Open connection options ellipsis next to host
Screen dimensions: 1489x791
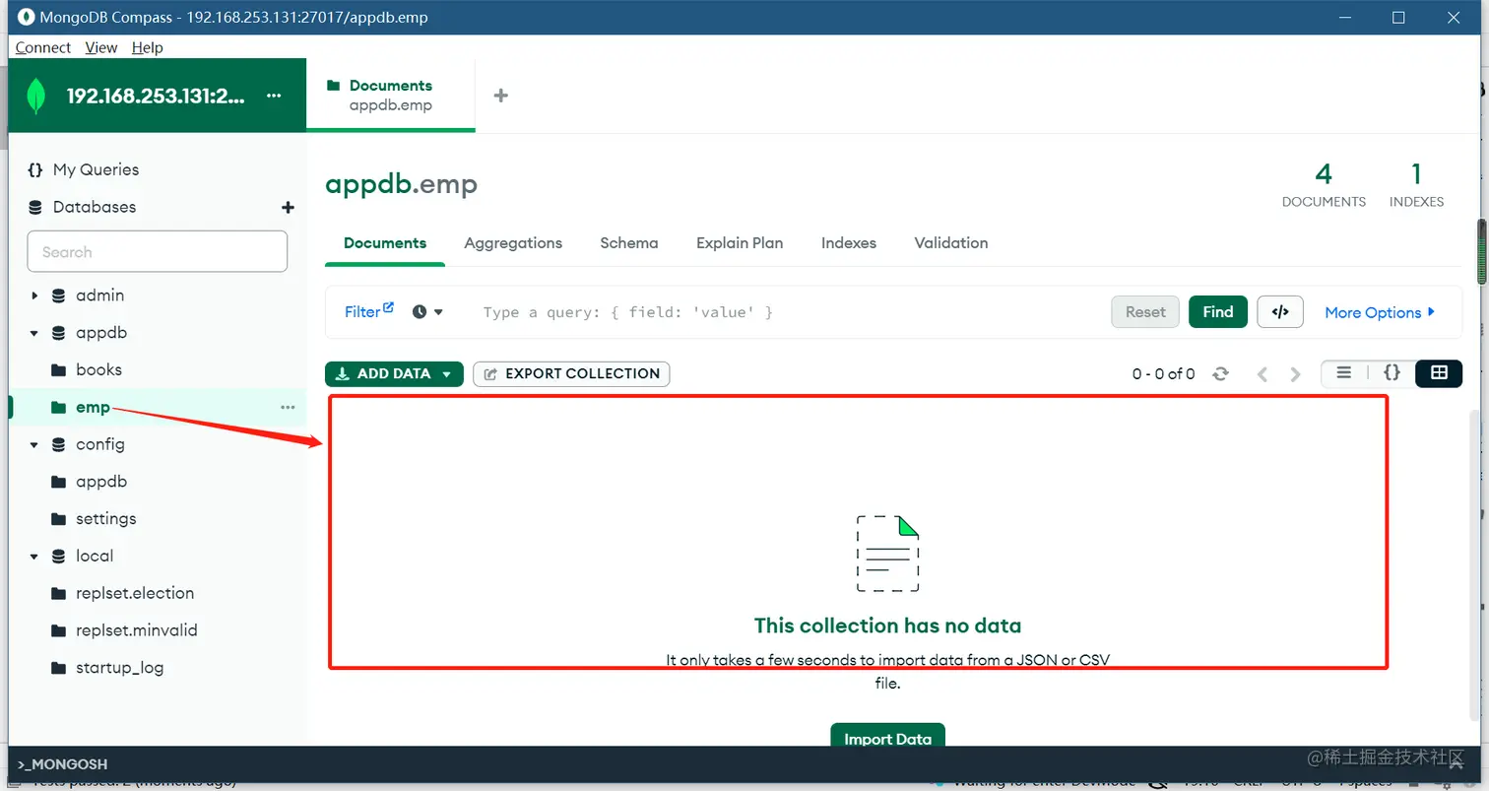(274, 96)
